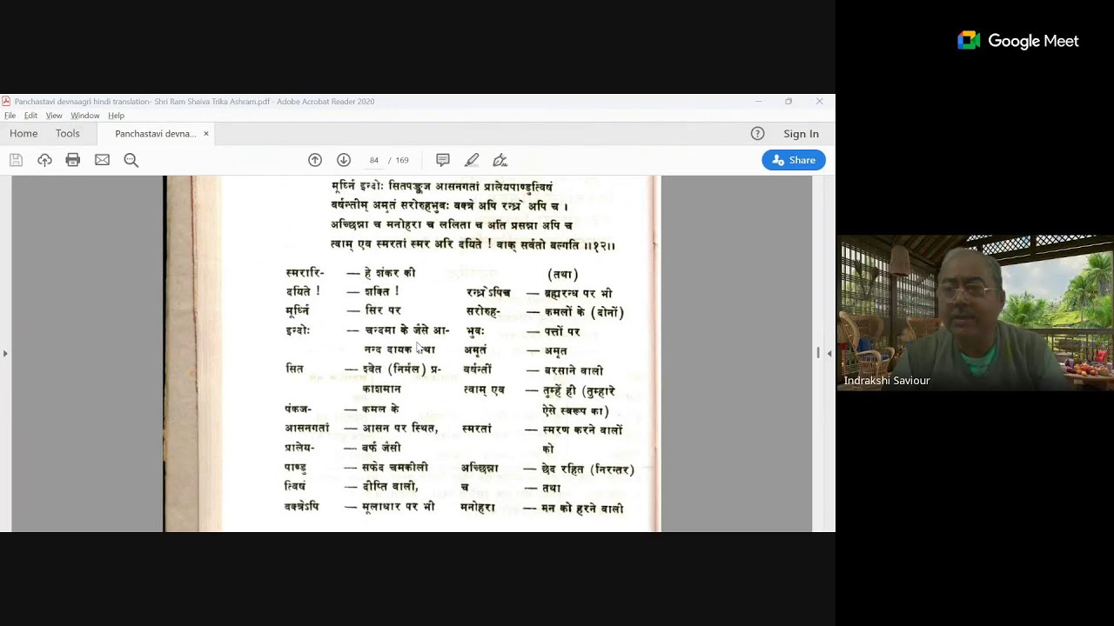Restore down the Acrobat window
The width and height of the screenshot is (1114, 626).
789,102
